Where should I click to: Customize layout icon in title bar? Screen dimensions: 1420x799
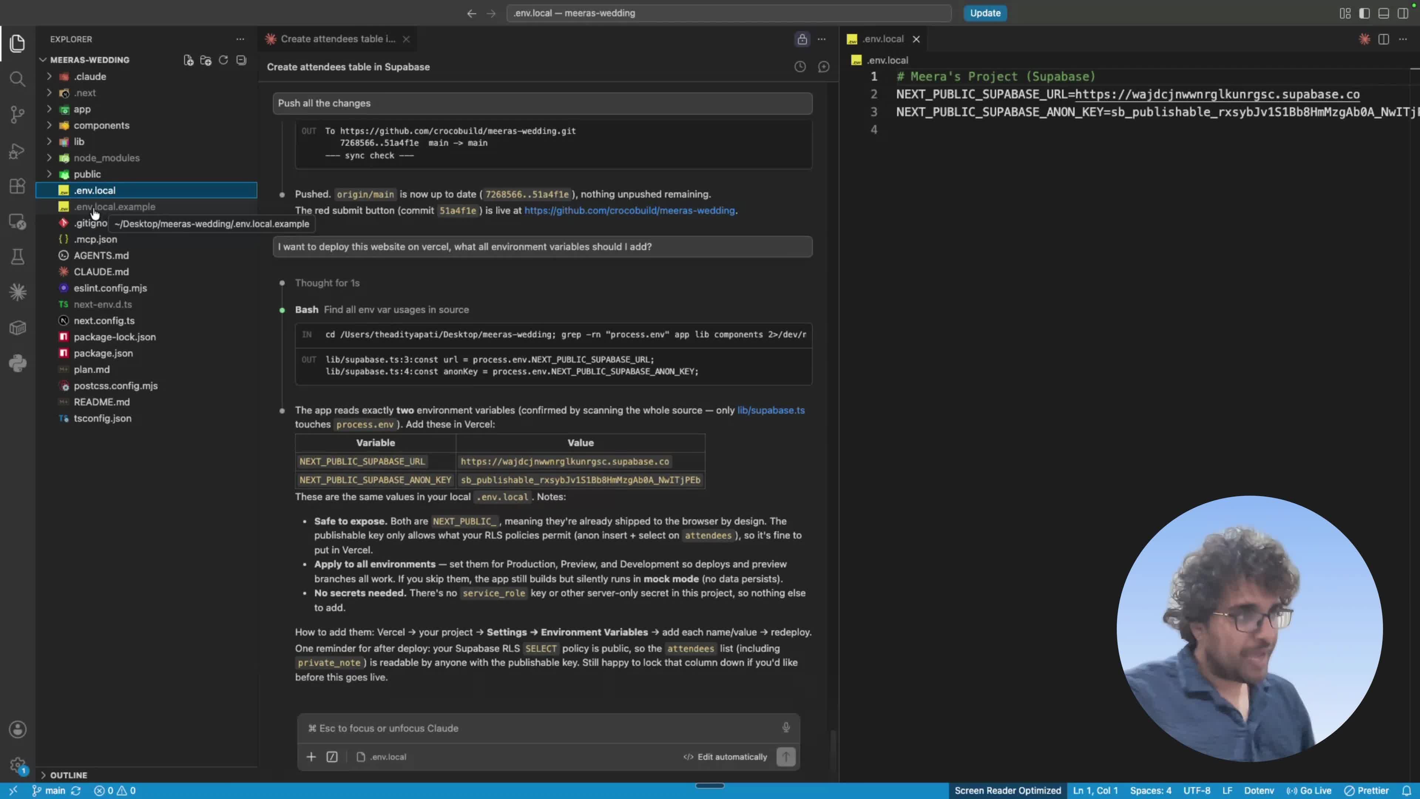click(1345, 13)
